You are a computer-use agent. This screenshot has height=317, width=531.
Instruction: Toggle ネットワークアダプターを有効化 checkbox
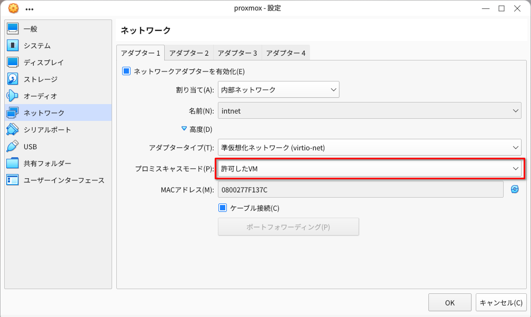126,71
